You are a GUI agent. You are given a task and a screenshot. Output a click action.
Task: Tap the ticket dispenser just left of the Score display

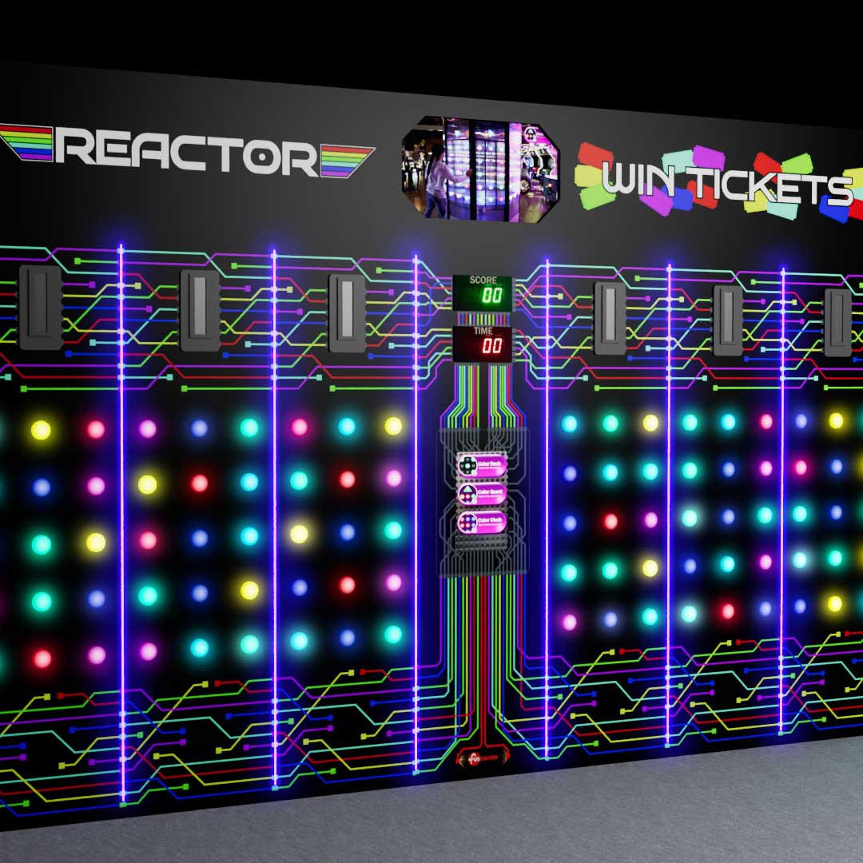(x=347, y=313)
